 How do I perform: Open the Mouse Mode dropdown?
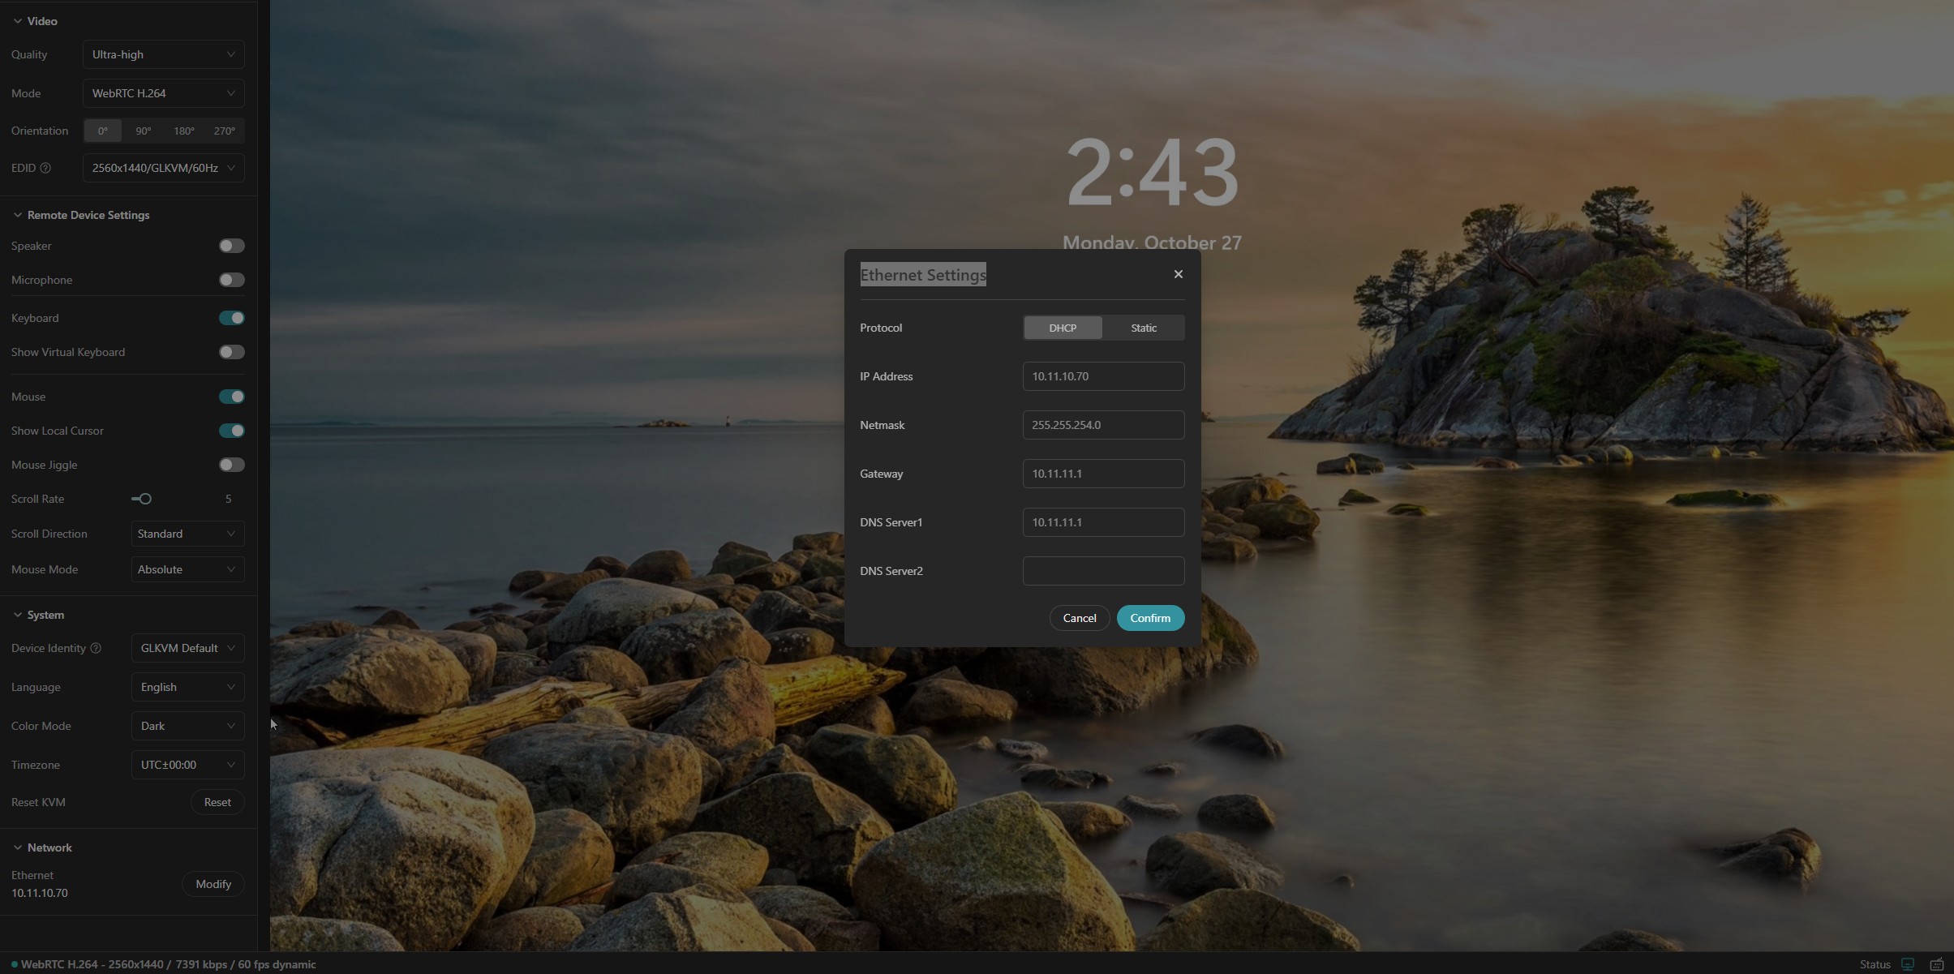coord(187,569)
